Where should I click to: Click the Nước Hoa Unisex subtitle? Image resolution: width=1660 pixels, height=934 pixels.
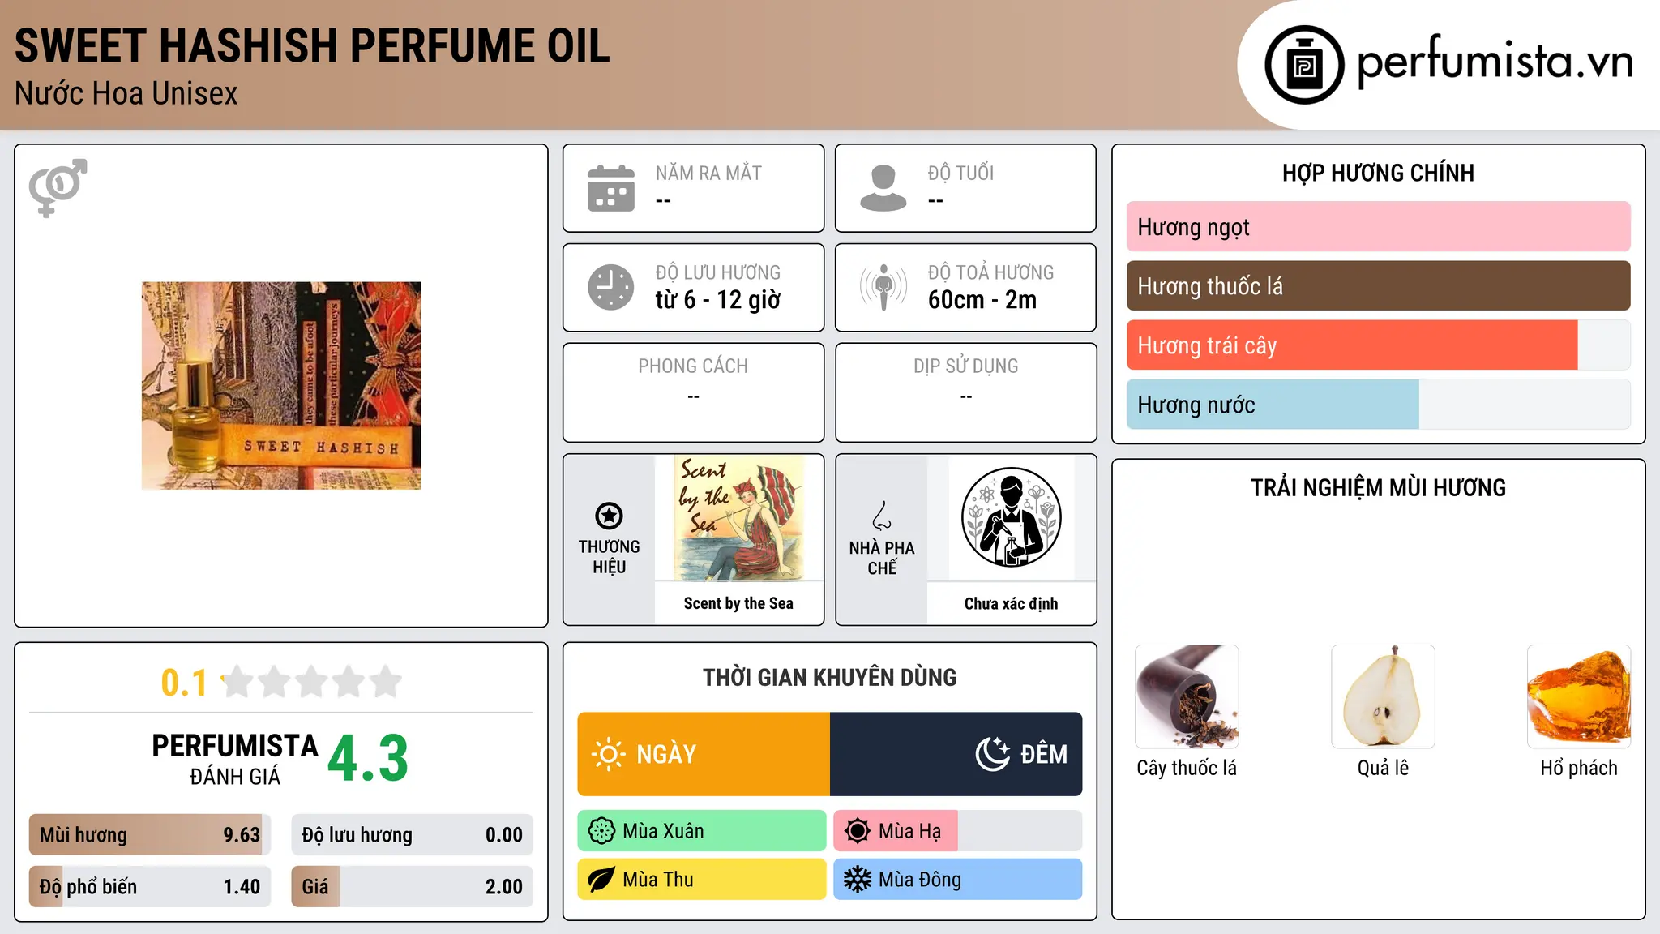(x=126, y=94)
